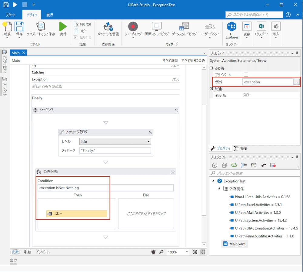Viewport: 303px width, 272px height.
Task: Click open project folder icon
Action: point(253,165)
